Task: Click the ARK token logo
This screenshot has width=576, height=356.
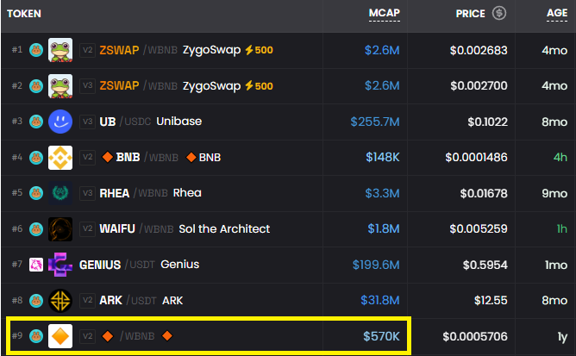Action: coord(60,301)
